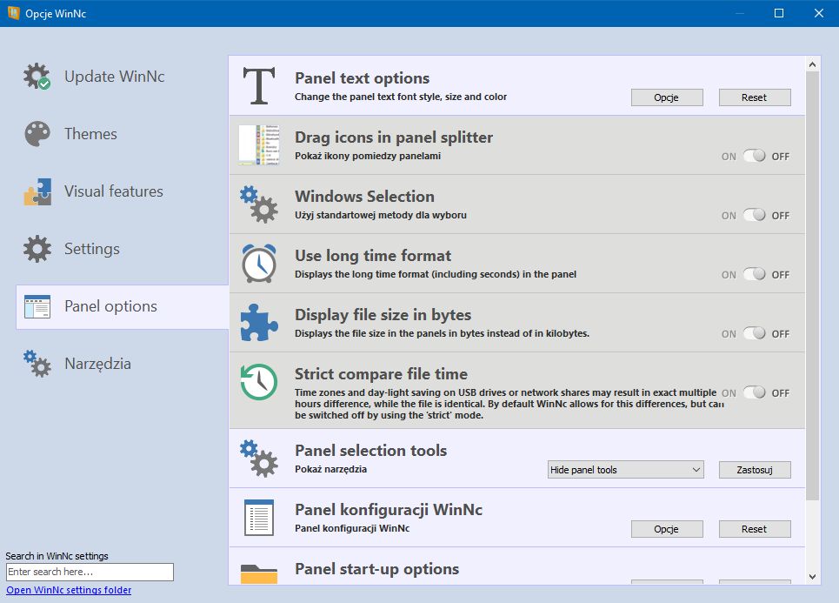839x603 pixels.
Task: Click the scrollbar up arrow
Action: [x=813, y=64]
